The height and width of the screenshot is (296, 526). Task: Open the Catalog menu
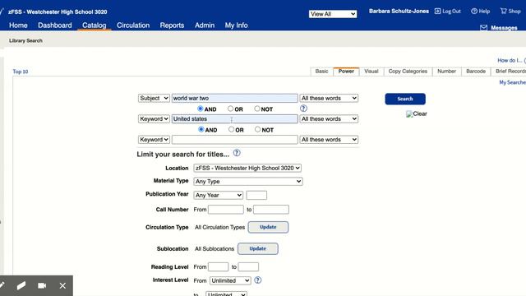click(x=95, y=25)
